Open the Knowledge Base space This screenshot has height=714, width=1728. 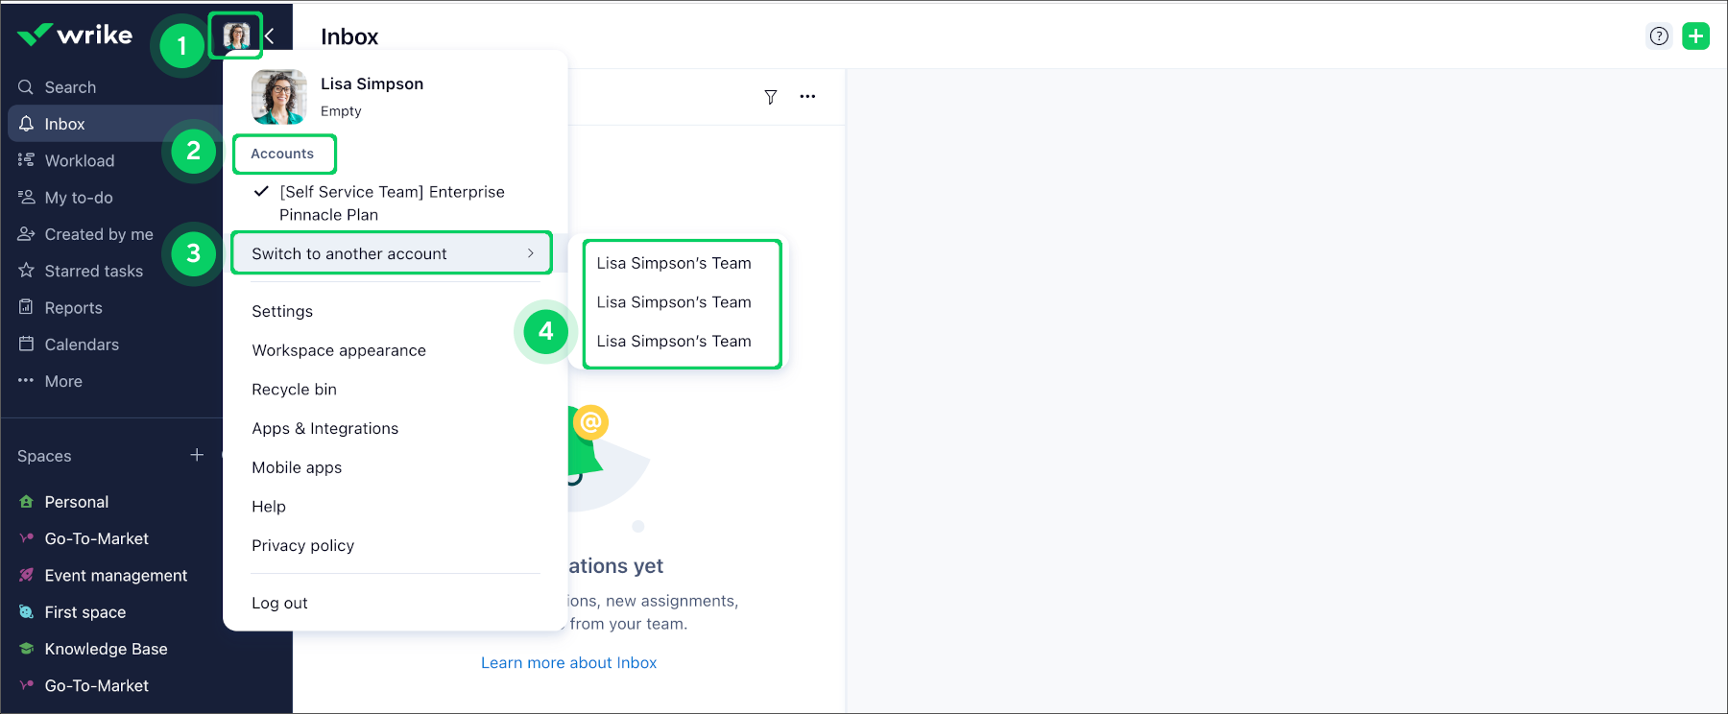106,649
